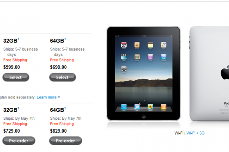Click the blue App Store icon

point(164,57)
